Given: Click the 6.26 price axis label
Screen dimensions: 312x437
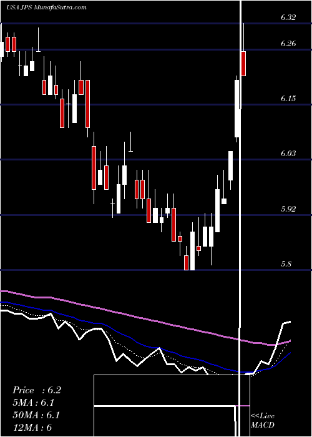Looking at the screenshot, I should (288, 44).
